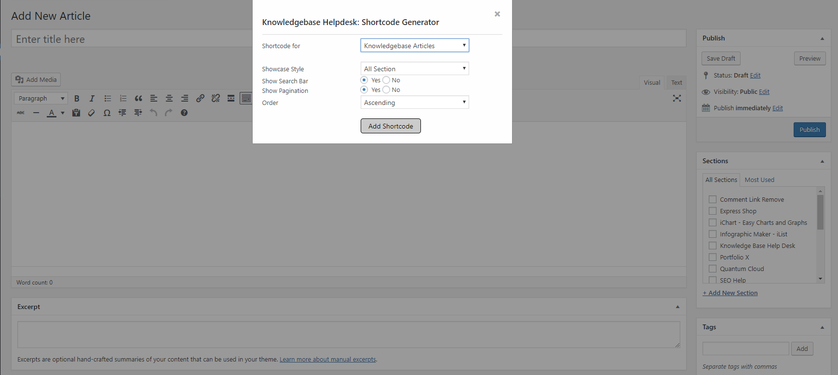Decrease the paragraph indent

tap(122, 113)
